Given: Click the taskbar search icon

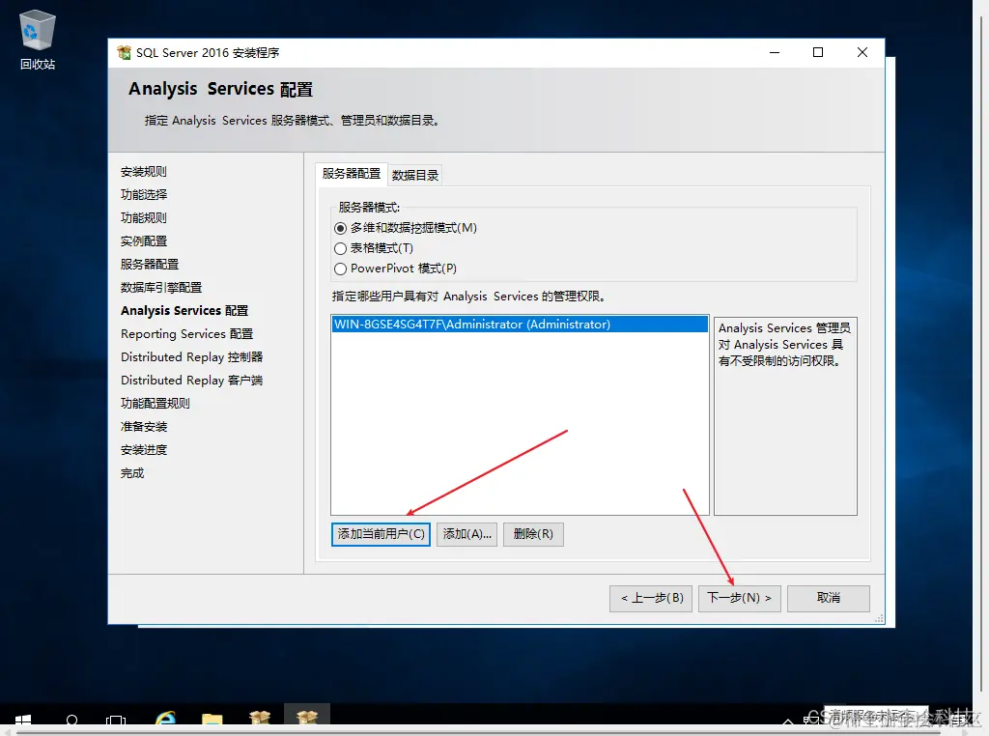Looking at the screenshot, I should 71,721.
